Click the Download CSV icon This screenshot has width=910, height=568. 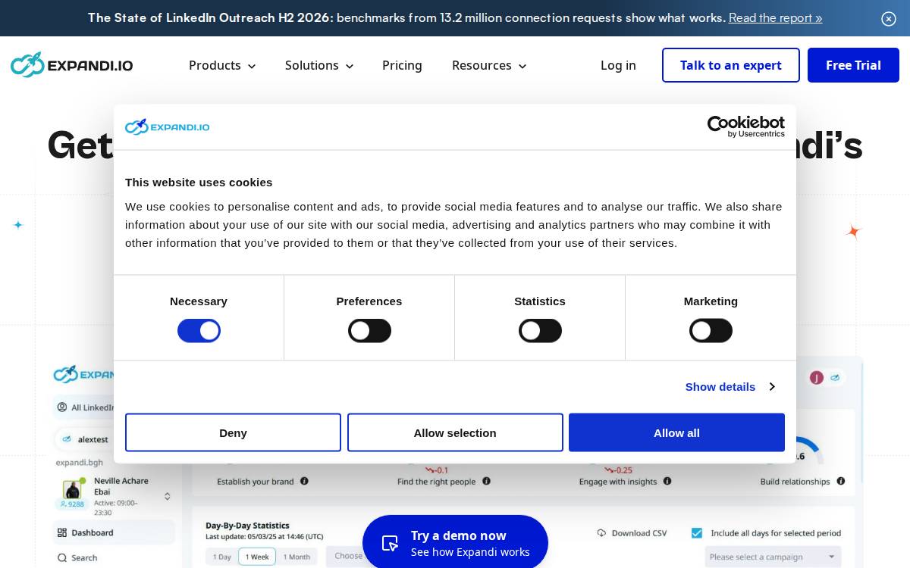[602, 533]
